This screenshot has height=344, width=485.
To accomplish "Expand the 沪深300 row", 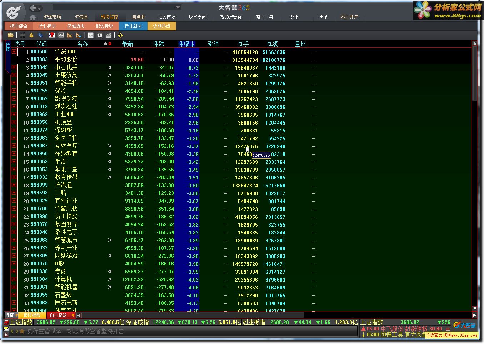I will click(x=14, y=51).
